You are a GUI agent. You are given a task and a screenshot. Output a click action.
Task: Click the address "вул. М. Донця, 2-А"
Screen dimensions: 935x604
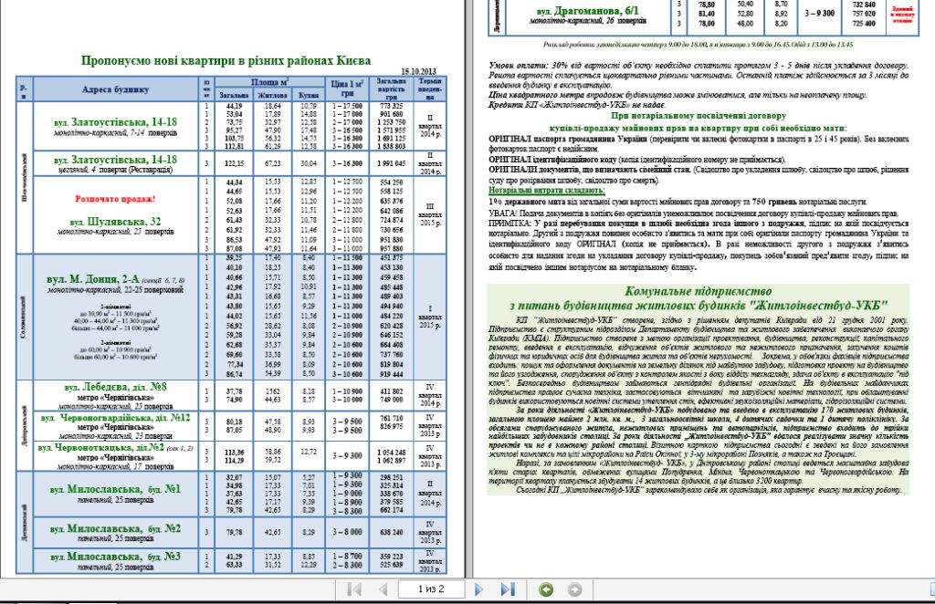[93, 279]
